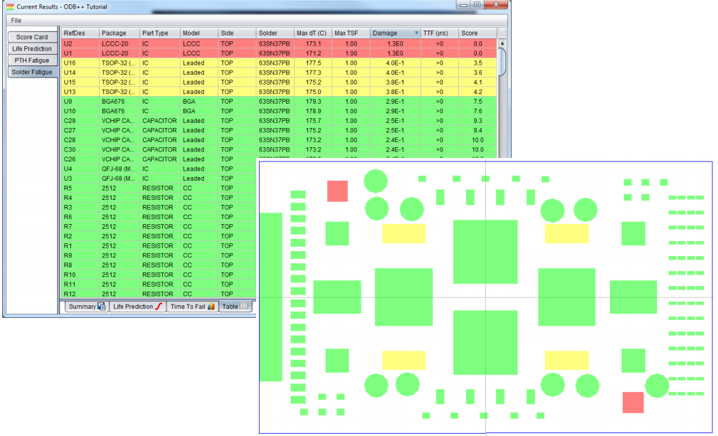Screen dimensions: 718x436
Task: Switch to the Life Prediction side tab
Action: pyautogui.click(x=32, y=48)
